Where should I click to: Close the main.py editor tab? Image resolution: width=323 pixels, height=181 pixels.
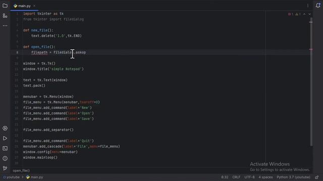coord(34,6)
